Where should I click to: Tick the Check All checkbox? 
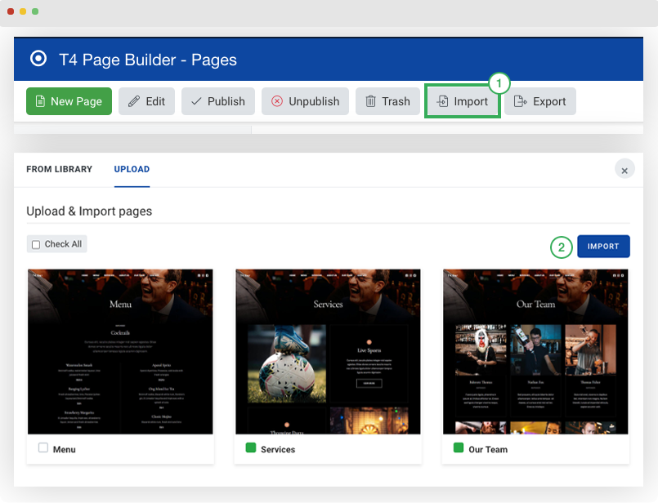click(36, 244)
